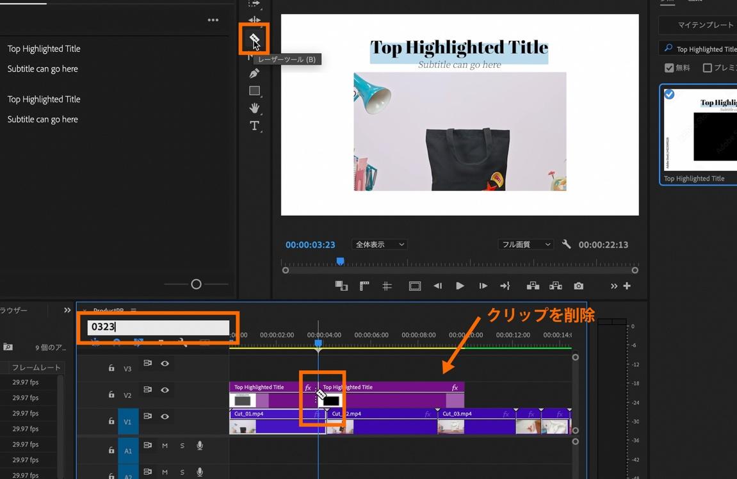This screenshot has width=737, height=479.
Task: Click the Extract button
Action: click(556, 286)
